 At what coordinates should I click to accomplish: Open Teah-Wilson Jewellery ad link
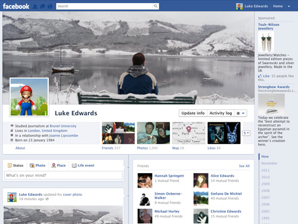pos(268,26)
